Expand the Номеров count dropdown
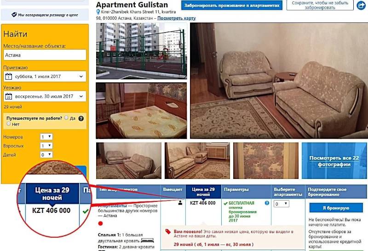368x251 pixels. pyautogui.click(x=46, y=137)
